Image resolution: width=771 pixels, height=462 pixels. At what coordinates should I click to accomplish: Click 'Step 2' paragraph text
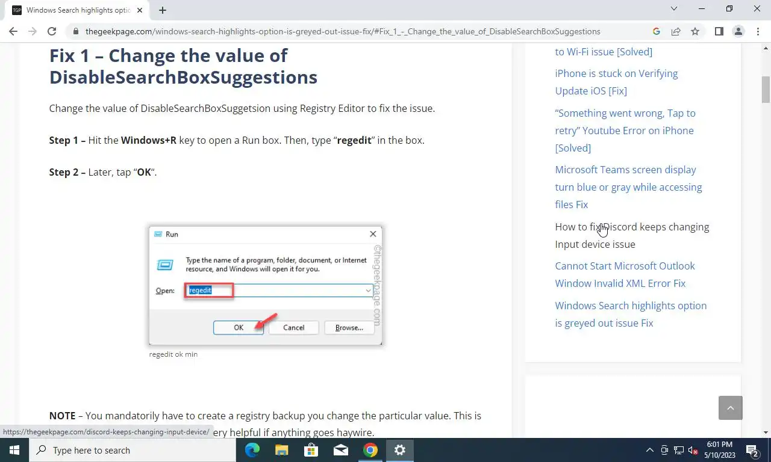(103, 172)
